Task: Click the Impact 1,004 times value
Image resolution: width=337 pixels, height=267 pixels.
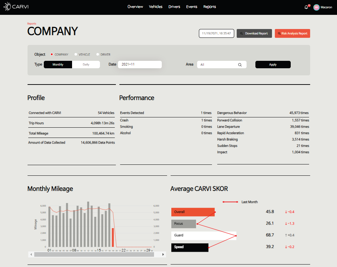Action: coord(301,152)
